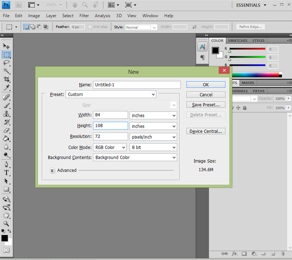292x260 pixels.
Task: Reset default foreground and background colors
Action: pos(3,231)
